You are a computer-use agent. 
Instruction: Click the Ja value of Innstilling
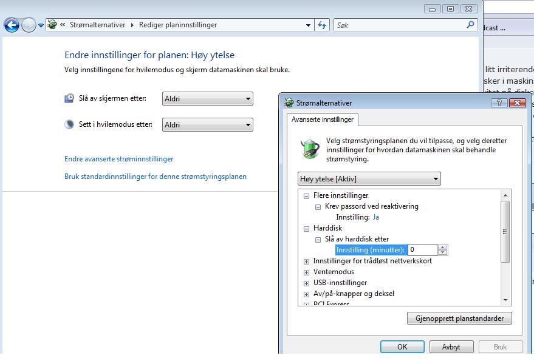point(376,217)
